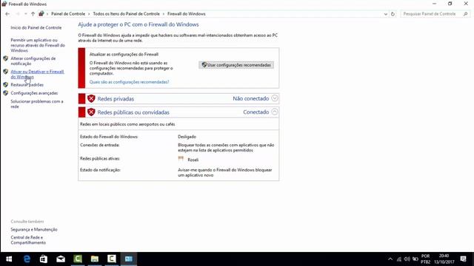Open the recent locations dropdown arrow
This screenshot has width=474, height=266.
coord(25,14)
